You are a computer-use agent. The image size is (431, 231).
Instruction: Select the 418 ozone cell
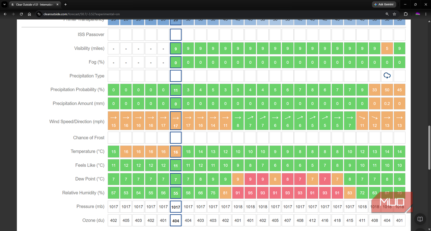(x=337, y=220)
